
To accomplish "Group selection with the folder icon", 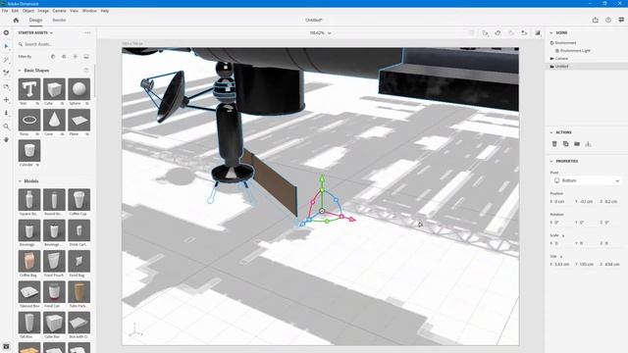I will click(x=577, y=144).
